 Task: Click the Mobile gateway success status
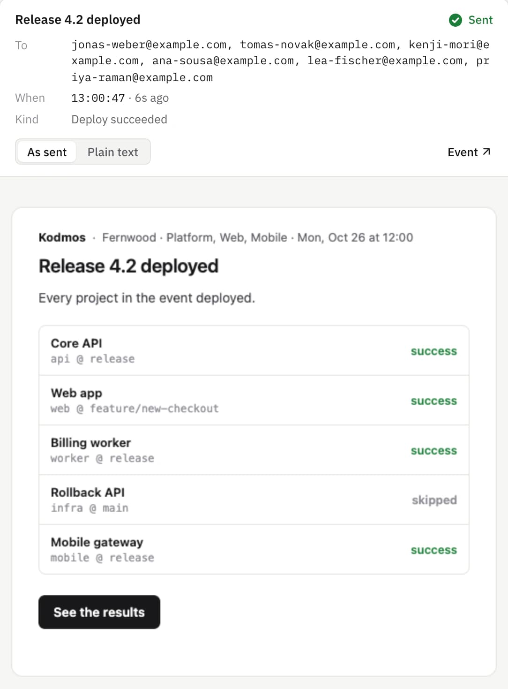[x=433, y=550]
